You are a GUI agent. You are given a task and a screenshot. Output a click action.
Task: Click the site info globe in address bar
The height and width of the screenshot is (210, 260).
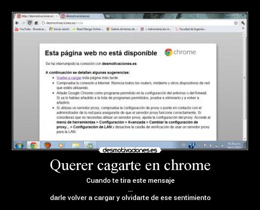click(x=43, y=23)
